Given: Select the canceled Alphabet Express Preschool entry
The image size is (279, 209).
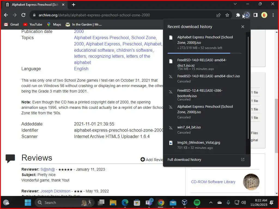Looking at the screenshot, I should pos(204,112).
